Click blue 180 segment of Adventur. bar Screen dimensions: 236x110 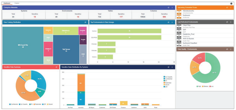pyautogui.click(x=81, y=99)
